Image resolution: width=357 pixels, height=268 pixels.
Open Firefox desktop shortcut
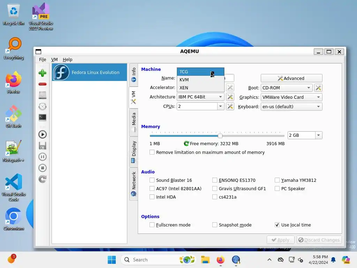pos(14,82)
